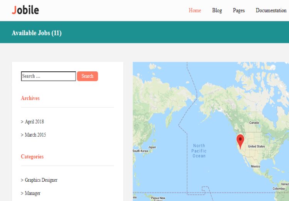Open the April 2018 archive

[34, 122]
